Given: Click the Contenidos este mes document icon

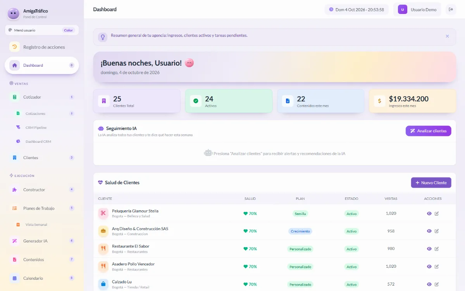Looking at the screenshot, I should click(x=288, y=101).
